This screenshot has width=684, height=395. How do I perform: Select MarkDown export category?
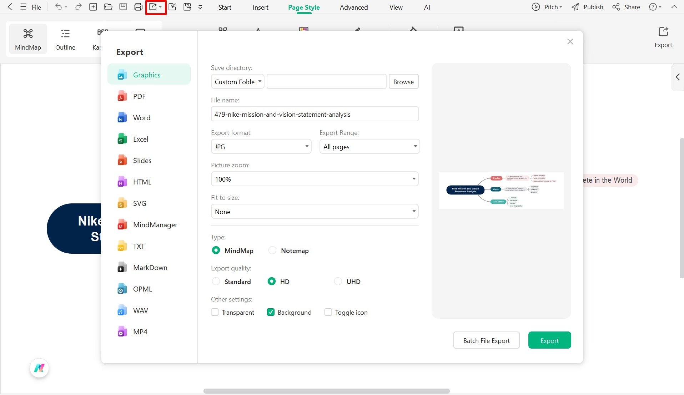tap(149, 268)
